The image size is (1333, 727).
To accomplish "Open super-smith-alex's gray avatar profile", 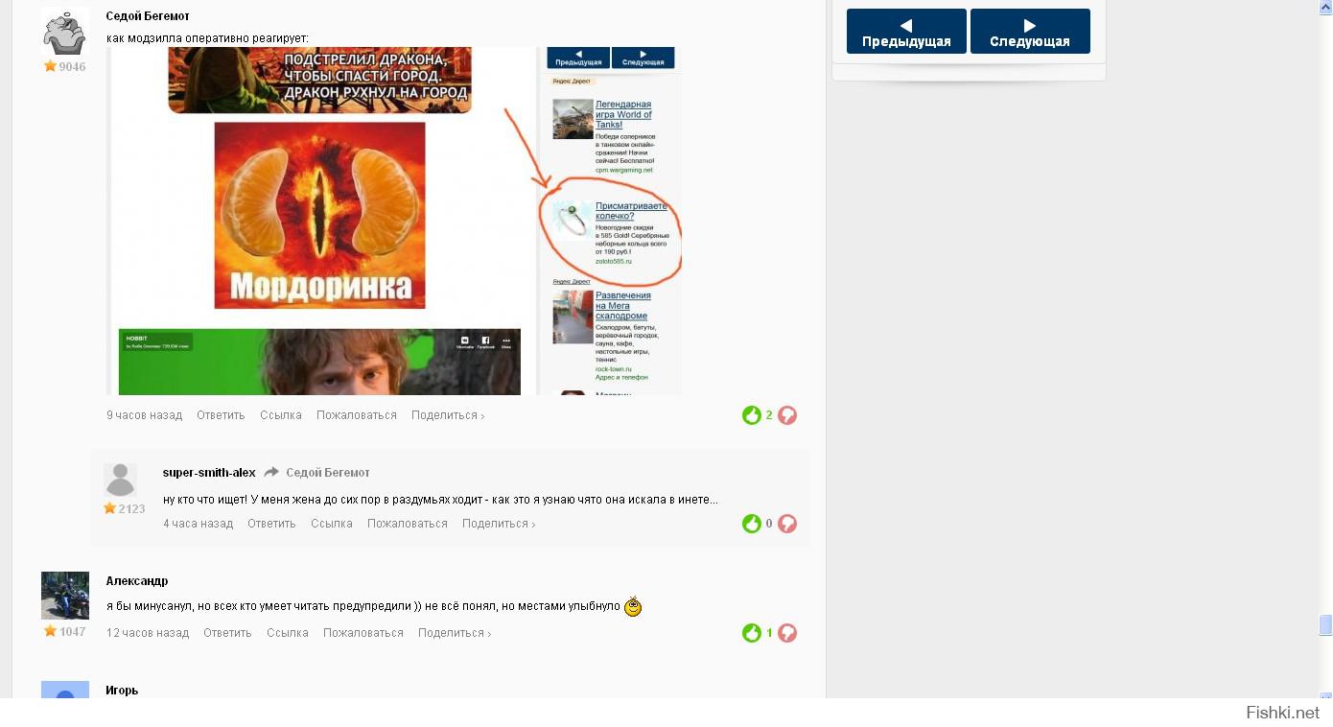I will click(x=120, y=480).
